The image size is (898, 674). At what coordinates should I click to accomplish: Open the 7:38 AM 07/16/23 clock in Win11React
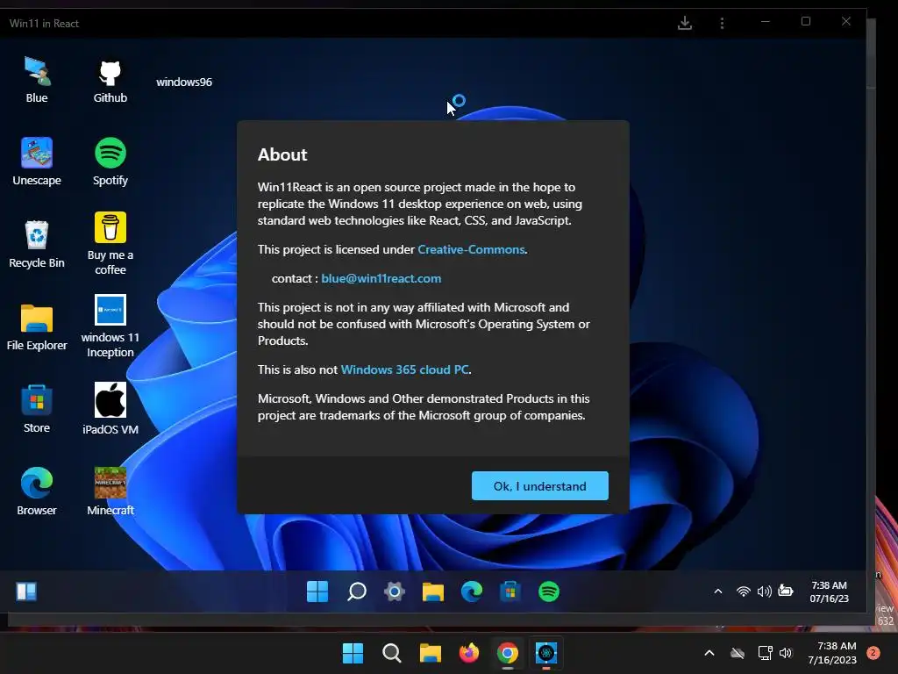830,592
